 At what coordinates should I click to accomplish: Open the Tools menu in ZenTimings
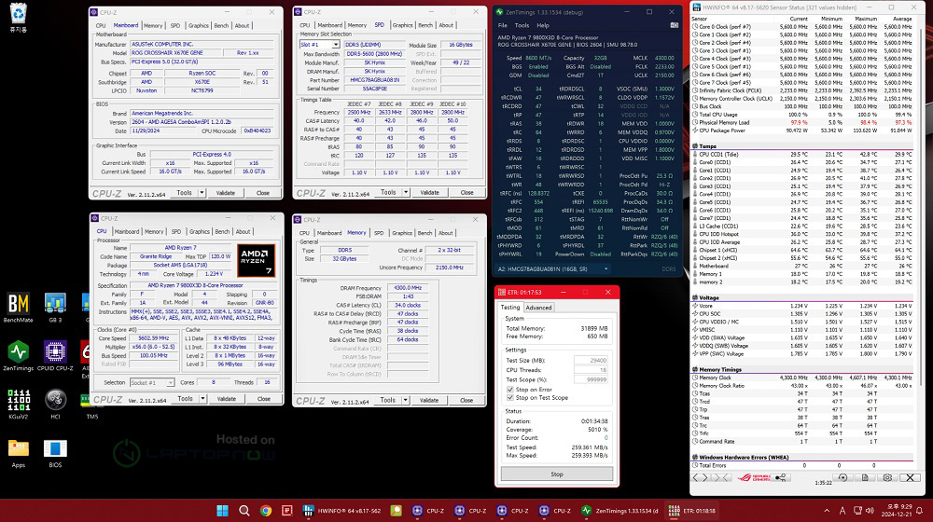(x=522, y=25)
